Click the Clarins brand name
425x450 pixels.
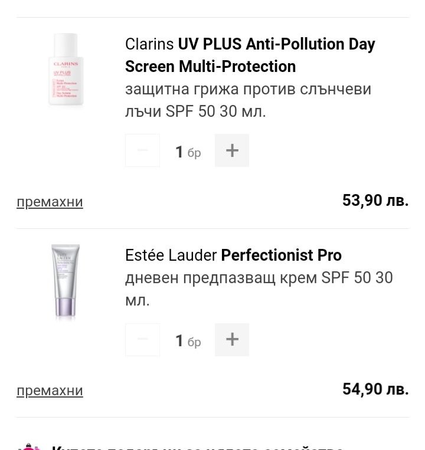[x=149, y=44]
